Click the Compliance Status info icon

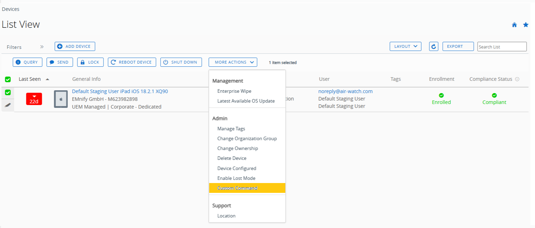(517, 79)
